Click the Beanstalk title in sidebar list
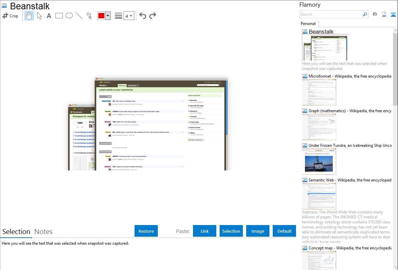The height and width of the screenshot is (270, 398). click(321, 32)
